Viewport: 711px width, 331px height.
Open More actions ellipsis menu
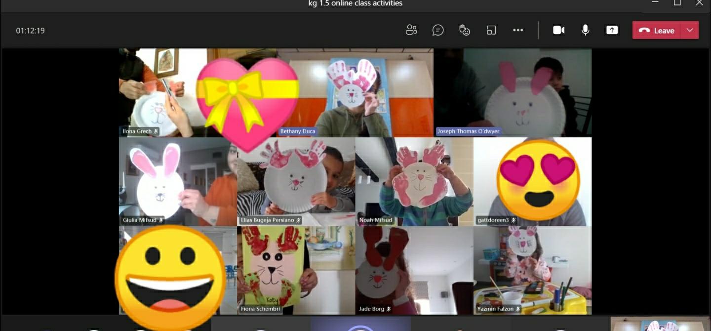pos(518,30)
